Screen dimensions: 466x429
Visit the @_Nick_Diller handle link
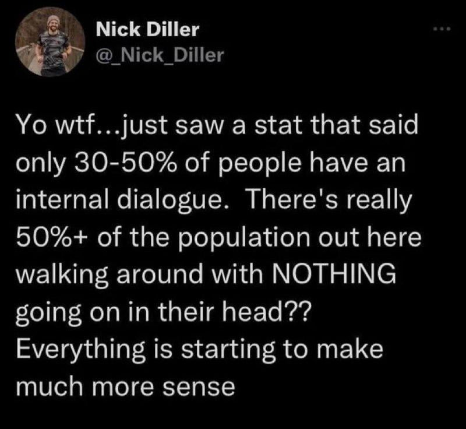[159, 55]
